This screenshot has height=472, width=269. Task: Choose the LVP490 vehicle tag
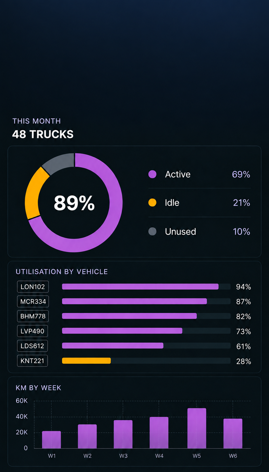pyautogui.click(x=32, y=331)
